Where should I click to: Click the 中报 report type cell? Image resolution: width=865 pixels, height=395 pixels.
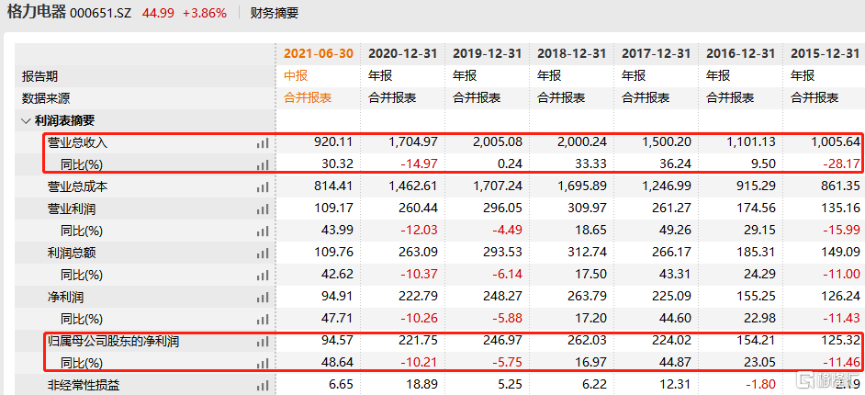point(296,75)
